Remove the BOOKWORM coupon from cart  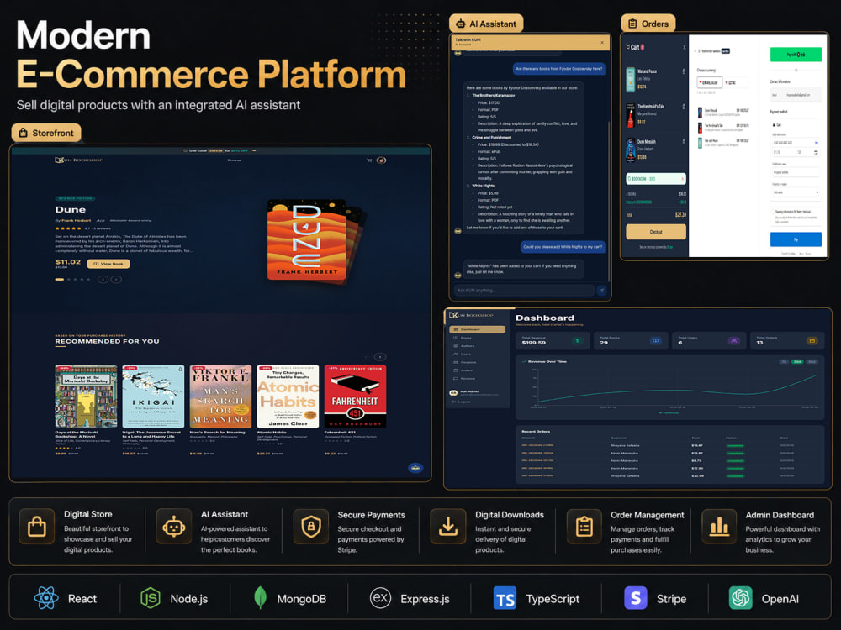tap(682, 179)
